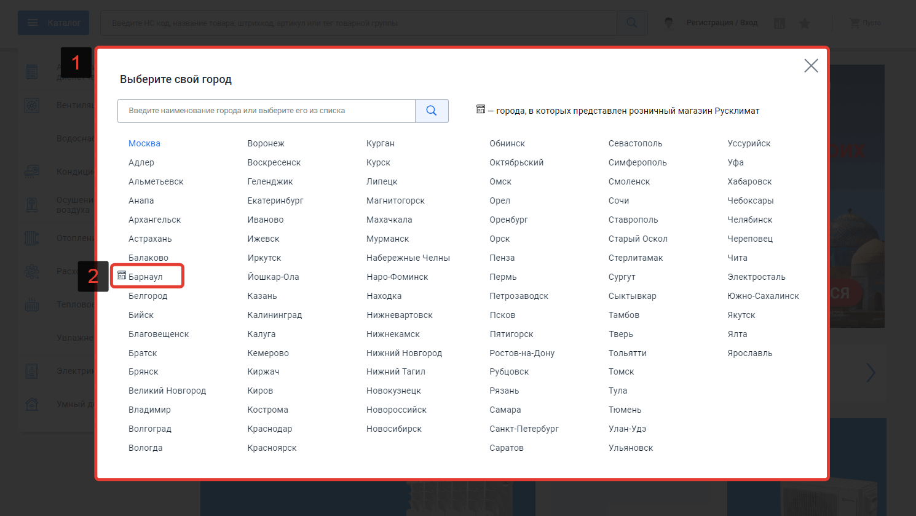916x516 pixels.
Task: Choose Нижний Новгород
Action: (x=405, y=353)
